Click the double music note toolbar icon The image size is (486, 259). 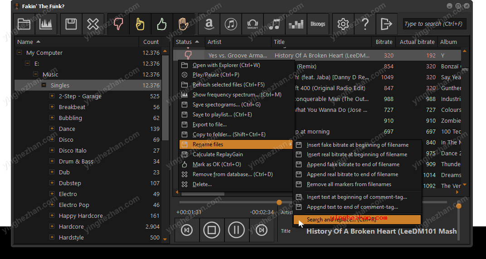(x=274, y=24)
